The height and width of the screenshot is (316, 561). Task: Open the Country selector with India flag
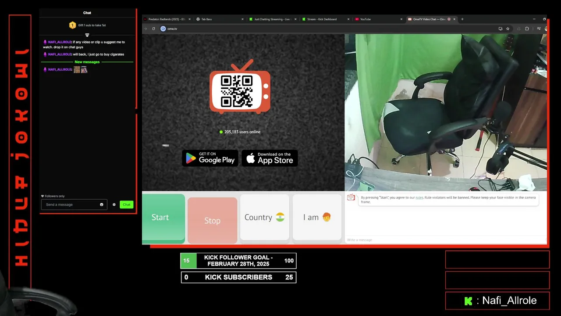coord(264,217)
